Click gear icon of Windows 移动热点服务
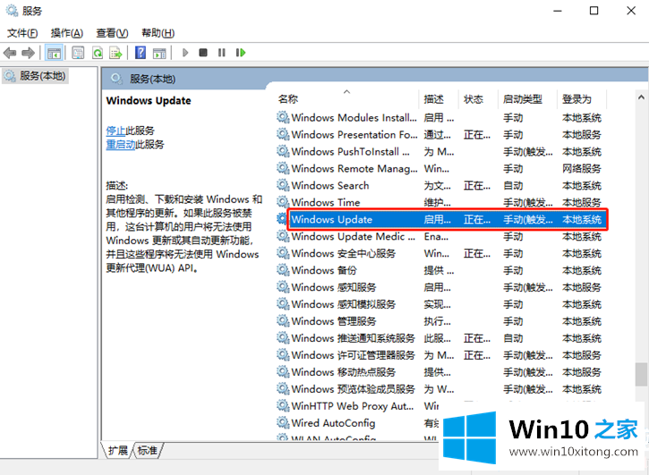649x475 pixels. [x=283, y=372]
